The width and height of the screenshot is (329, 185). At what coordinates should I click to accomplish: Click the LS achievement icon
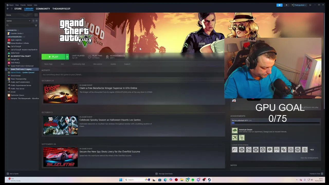[242, 138]
